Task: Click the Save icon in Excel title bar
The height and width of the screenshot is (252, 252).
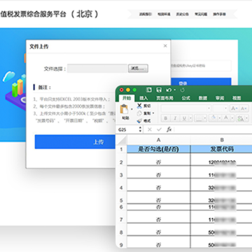Action: click(x=159, y=90)
